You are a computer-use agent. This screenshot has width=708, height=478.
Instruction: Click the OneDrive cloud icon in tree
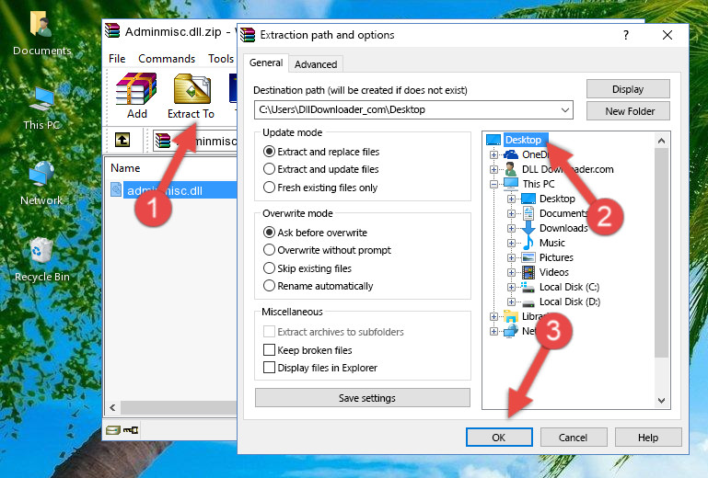(511, 154)
